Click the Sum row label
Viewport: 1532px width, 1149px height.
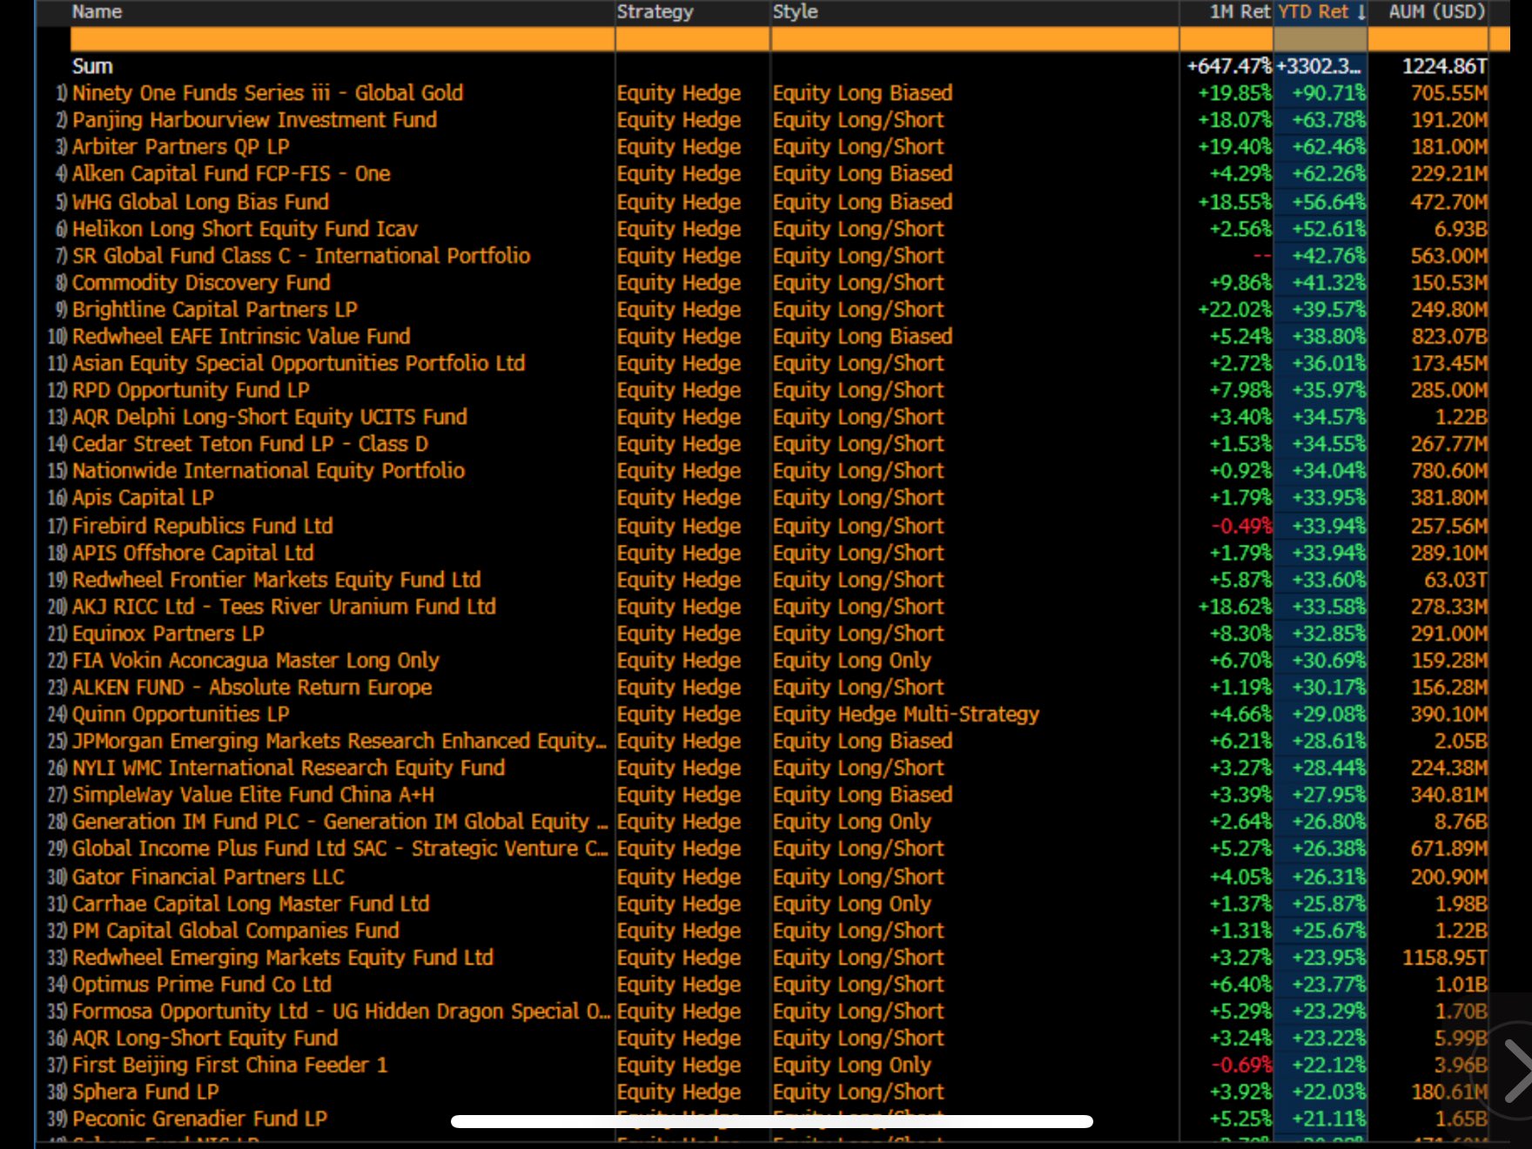pos(92,67)
